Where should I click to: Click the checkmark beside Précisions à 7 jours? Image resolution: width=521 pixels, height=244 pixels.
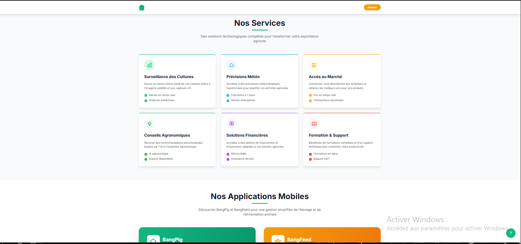click(x=228, y=95)
